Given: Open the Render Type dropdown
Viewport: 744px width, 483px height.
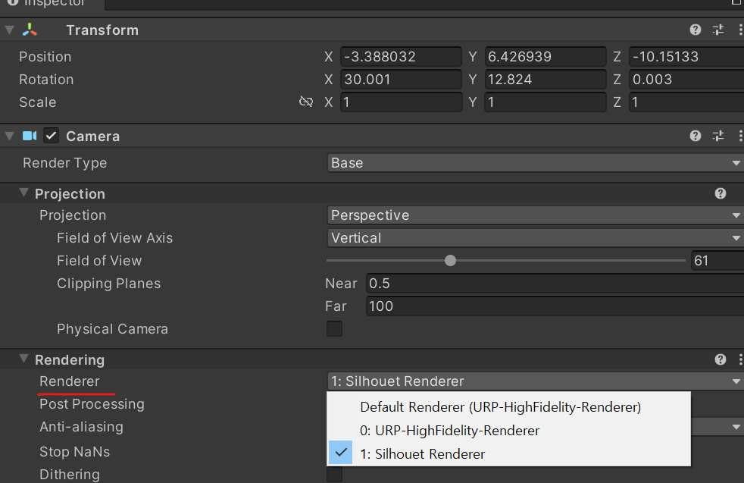Looking at the screenshot, I should [535, 163].
